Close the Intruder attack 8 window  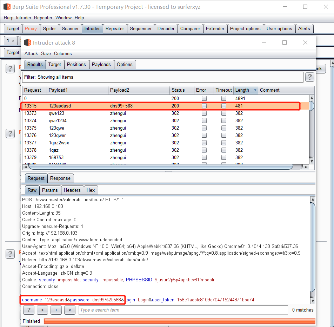pos(305,42)
